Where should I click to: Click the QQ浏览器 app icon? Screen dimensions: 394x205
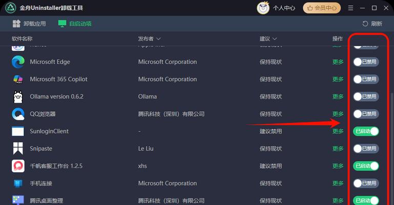(18, 114)
